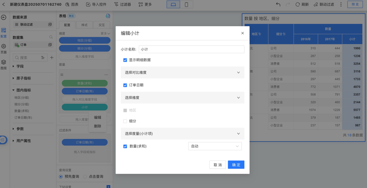The height and width of the screenshot is (188, 367).
Task: Select the 点击查询 radio option
Action: point(85,177)
